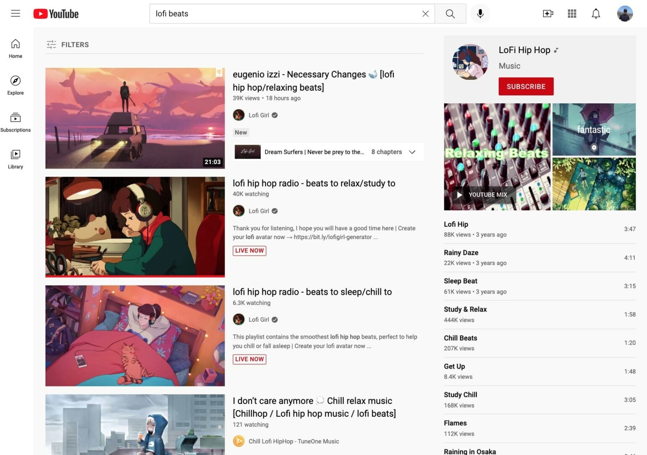
Task: Open notifications via the bell icon
Action: 596,13
